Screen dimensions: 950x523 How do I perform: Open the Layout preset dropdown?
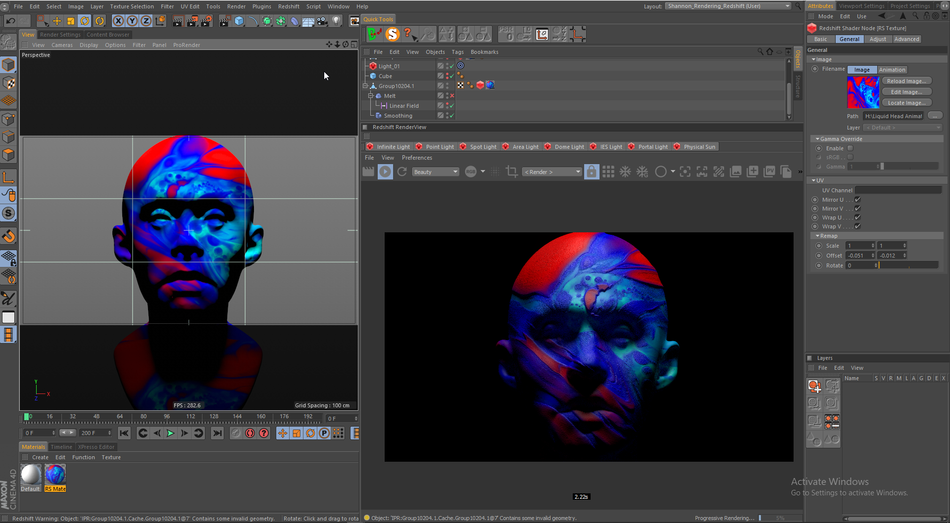coord(728,6)
